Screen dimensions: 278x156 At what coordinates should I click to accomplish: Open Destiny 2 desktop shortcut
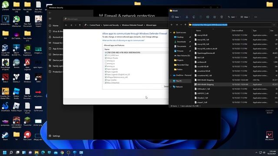tap(17, 78)
